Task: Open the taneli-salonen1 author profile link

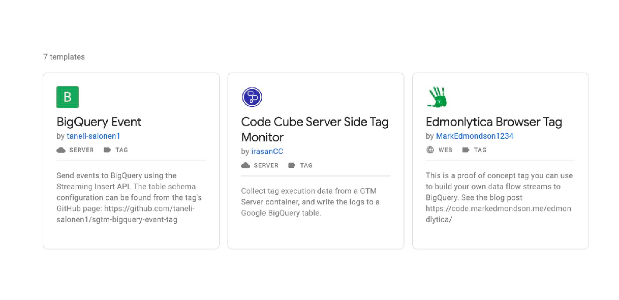Action: (x=94, y=136)
